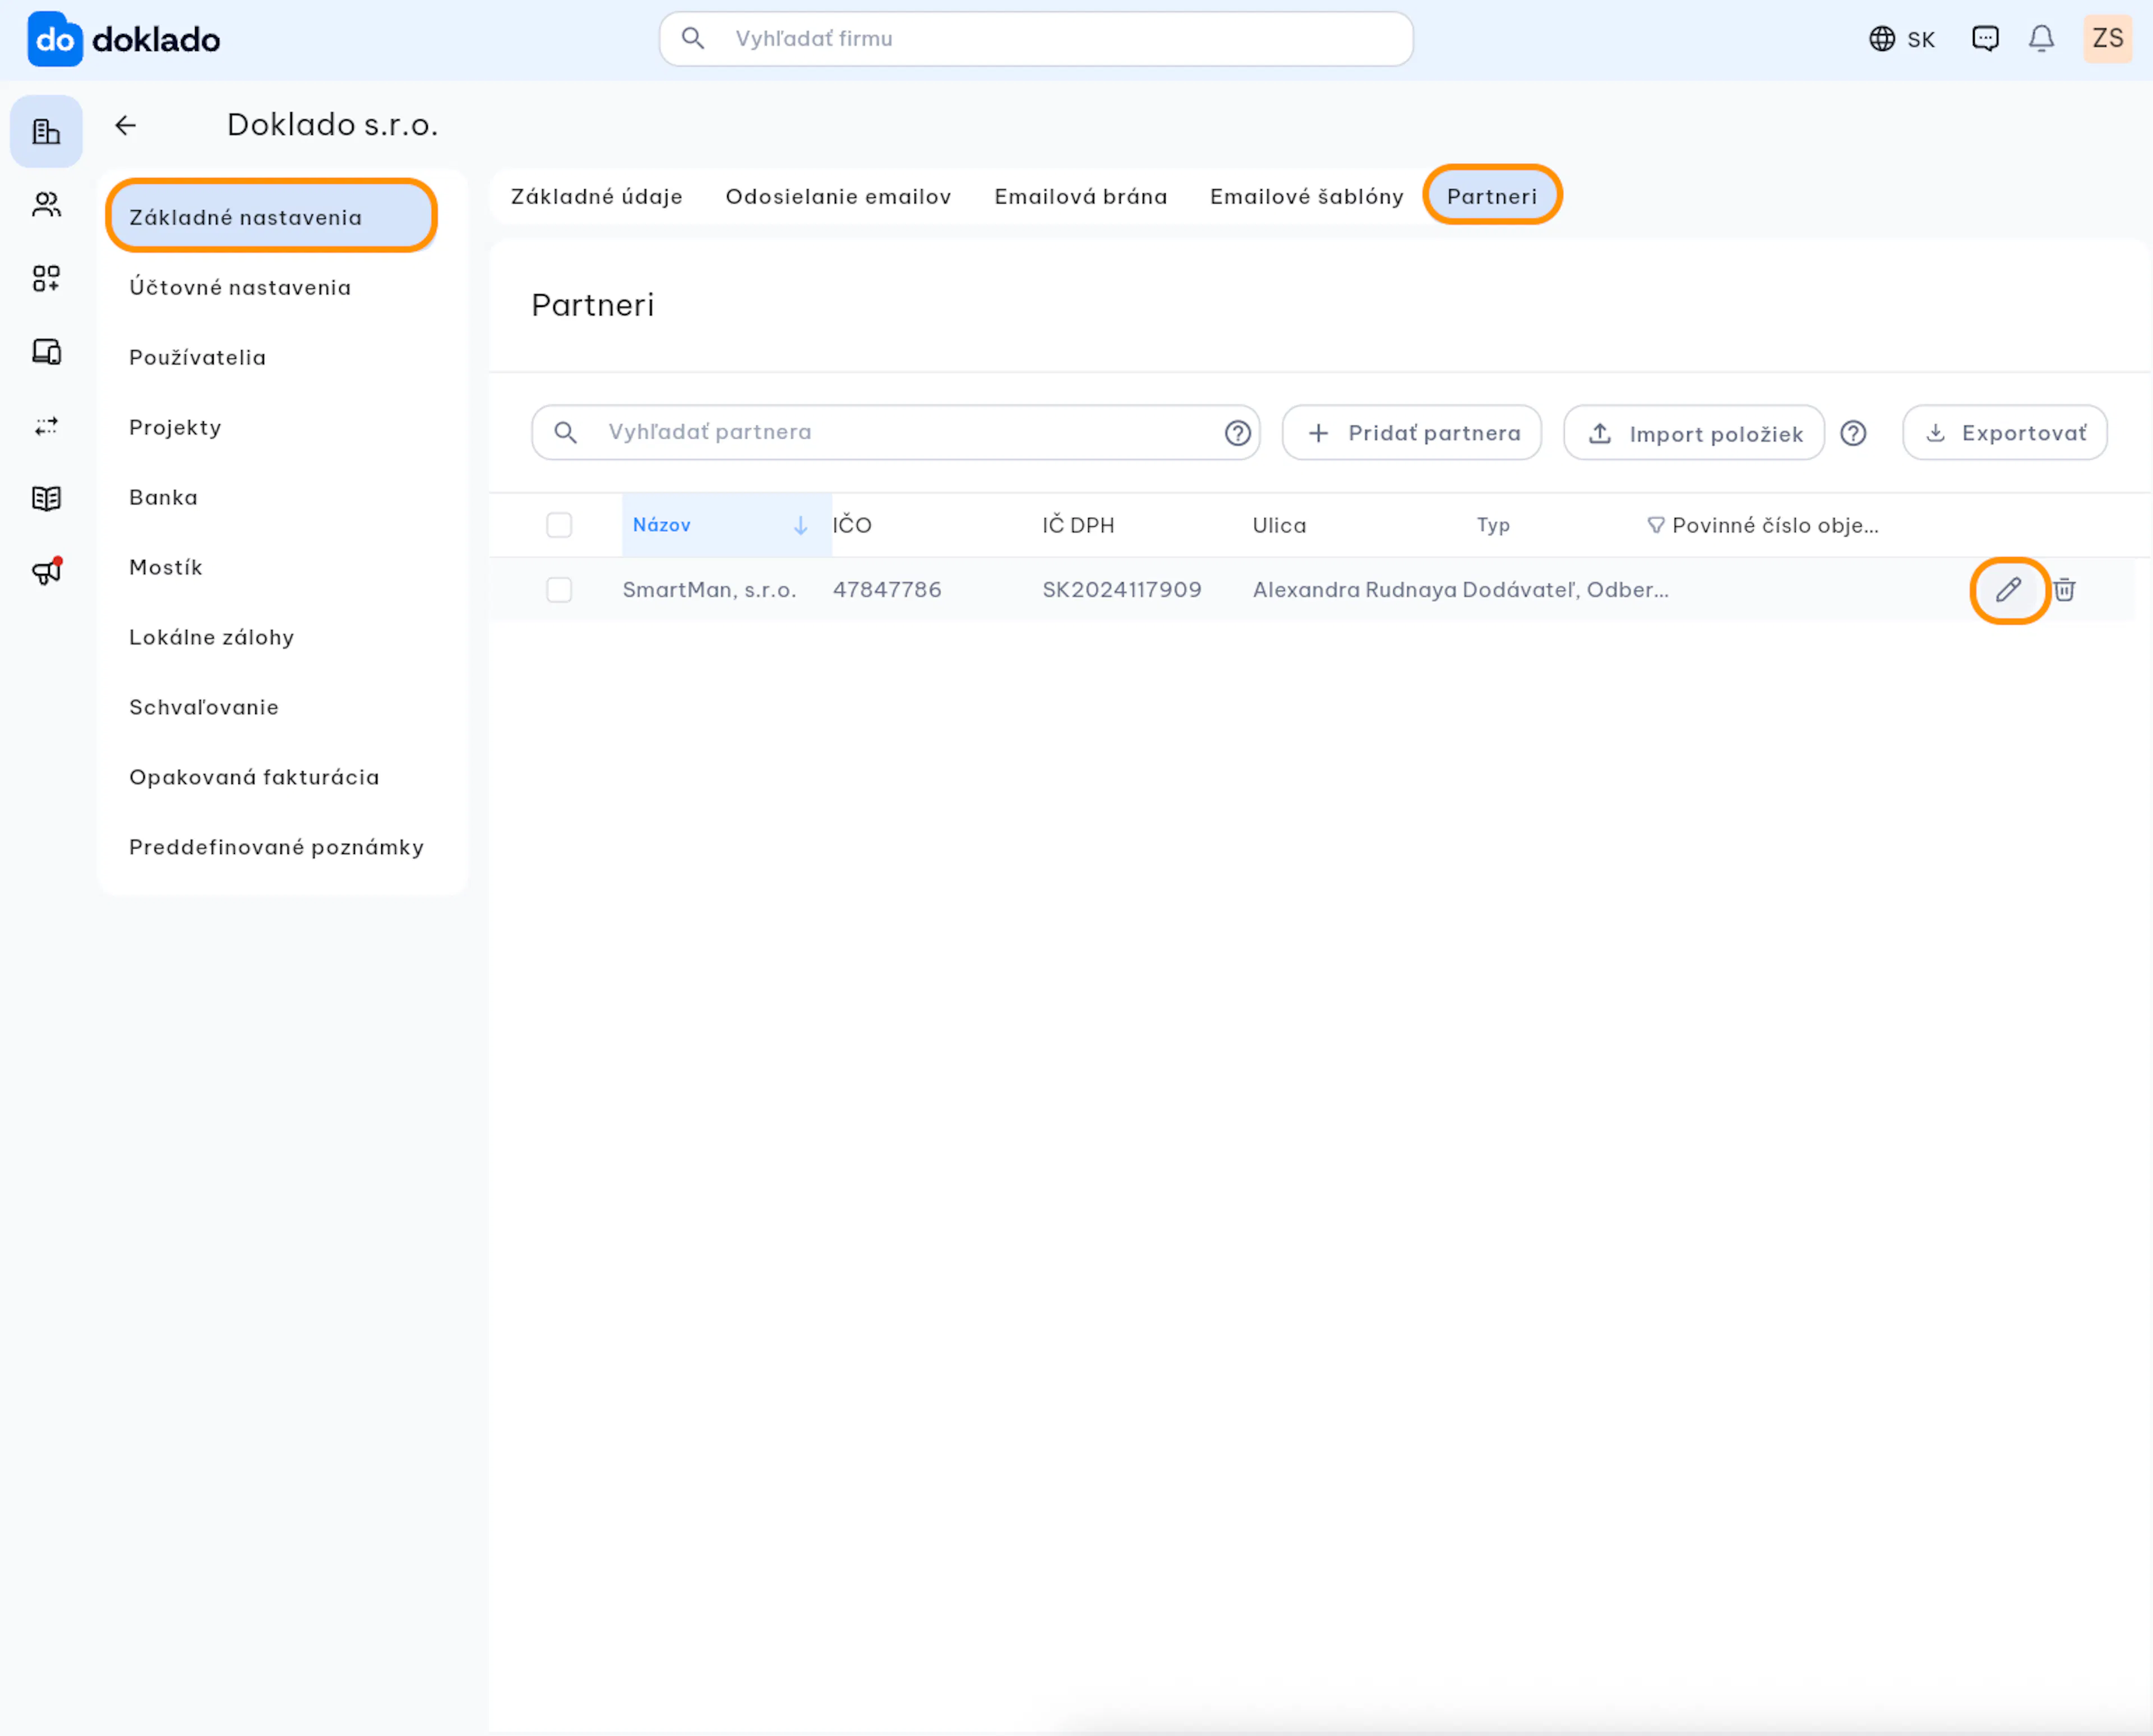Click the 47847786 IČO value

pyautogui.click(x=886, y=590)
